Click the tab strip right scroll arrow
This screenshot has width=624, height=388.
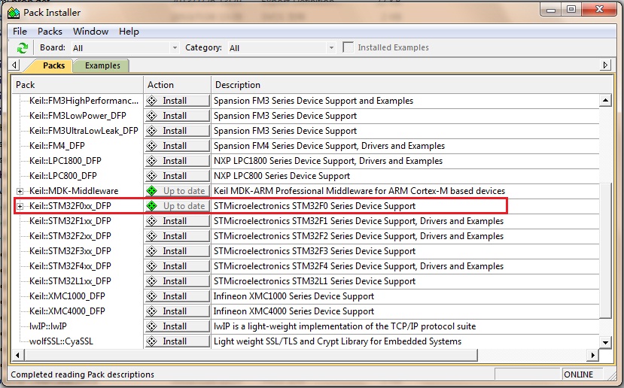click(x=605, y=65)
